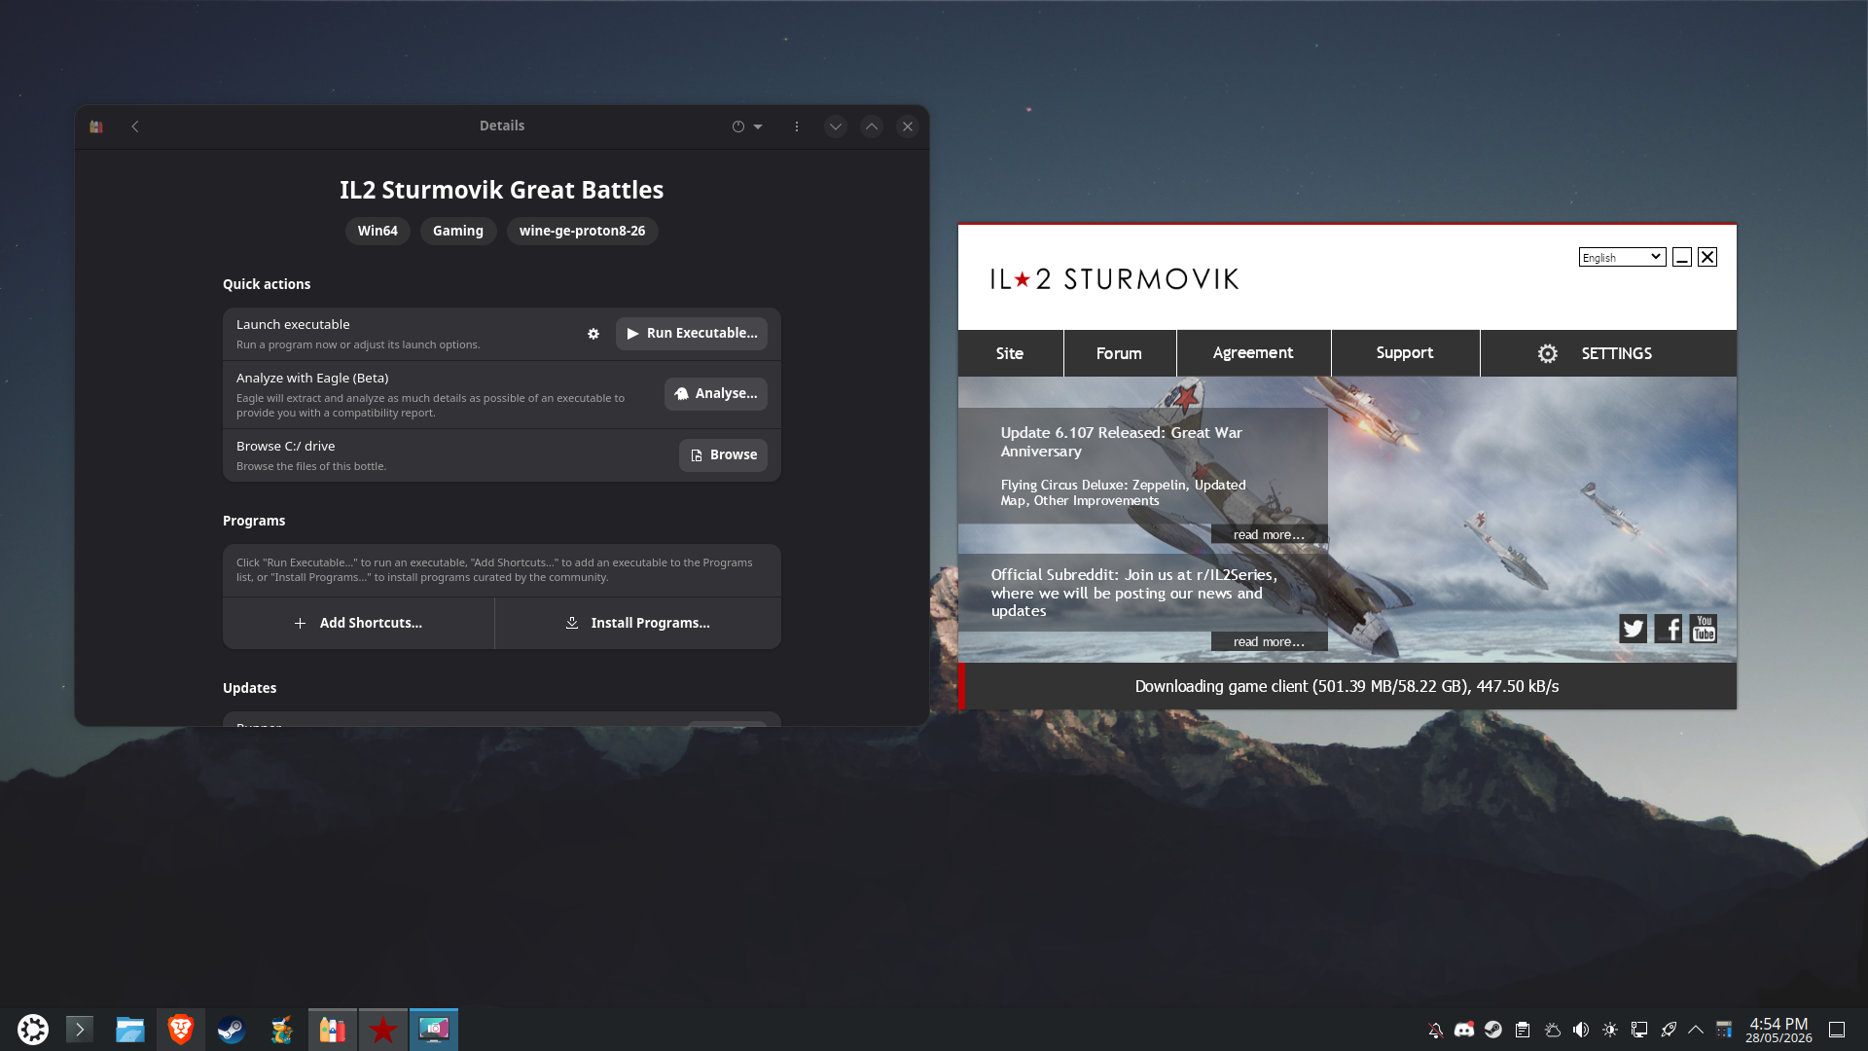Click the Analyse... button for Eagle
The image size is (1868, 1051).
click(716, 394)
